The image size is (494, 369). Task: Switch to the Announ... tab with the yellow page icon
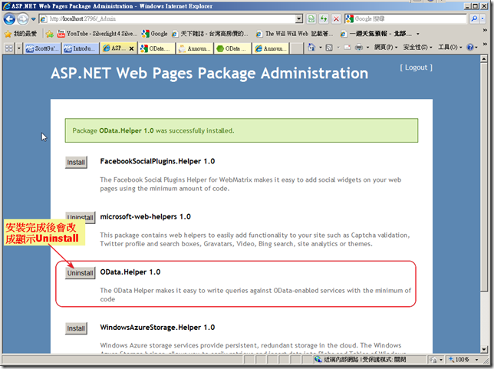[x=195, y=48]
